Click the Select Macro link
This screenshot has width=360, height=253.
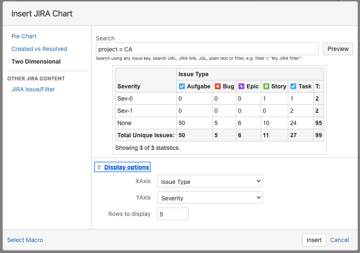pos(25,240)
